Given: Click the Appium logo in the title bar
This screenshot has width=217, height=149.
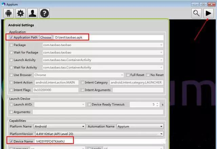Looking at the screenshot, I should coord(3,4).
